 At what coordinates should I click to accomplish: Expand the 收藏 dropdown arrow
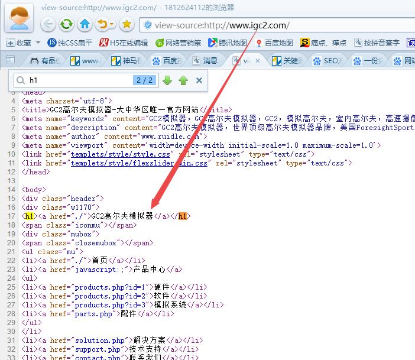(x=38, y=43)
